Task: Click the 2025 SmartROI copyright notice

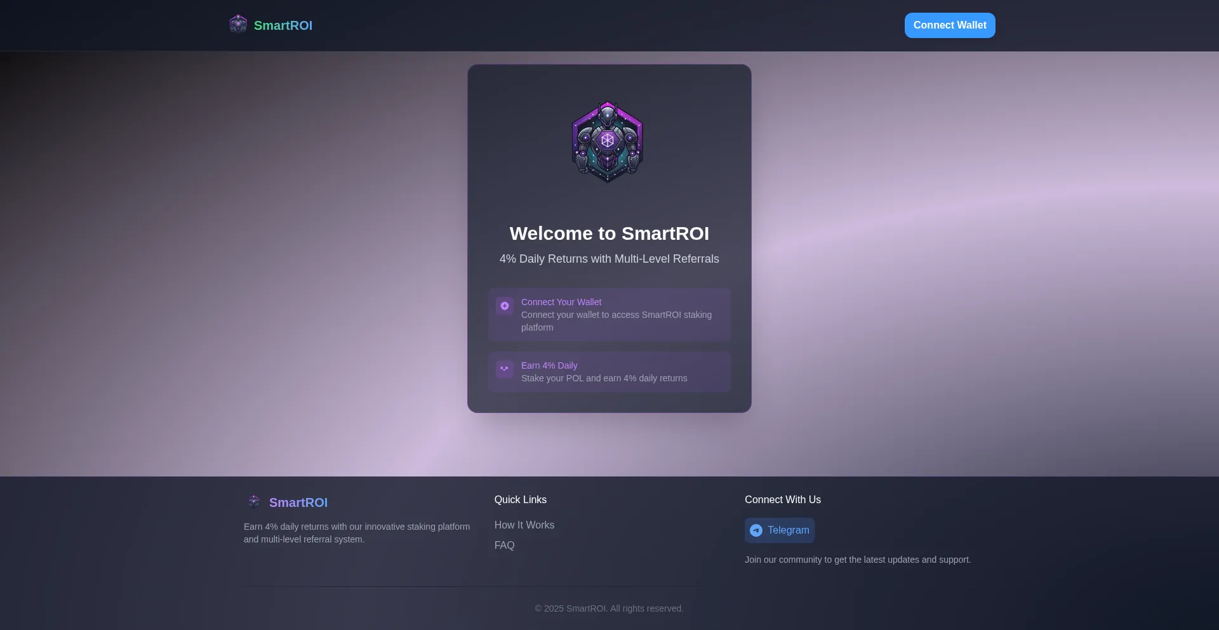Action: pos(609,608)
